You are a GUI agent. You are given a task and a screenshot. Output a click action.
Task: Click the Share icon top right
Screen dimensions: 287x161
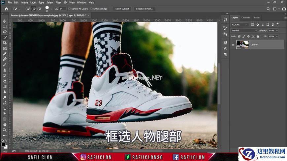pos(284,9)
